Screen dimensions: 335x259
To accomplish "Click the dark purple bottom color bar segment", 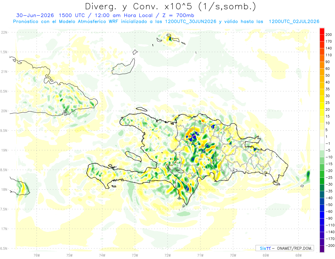I will pyautogui.click(x=322, y=249).
